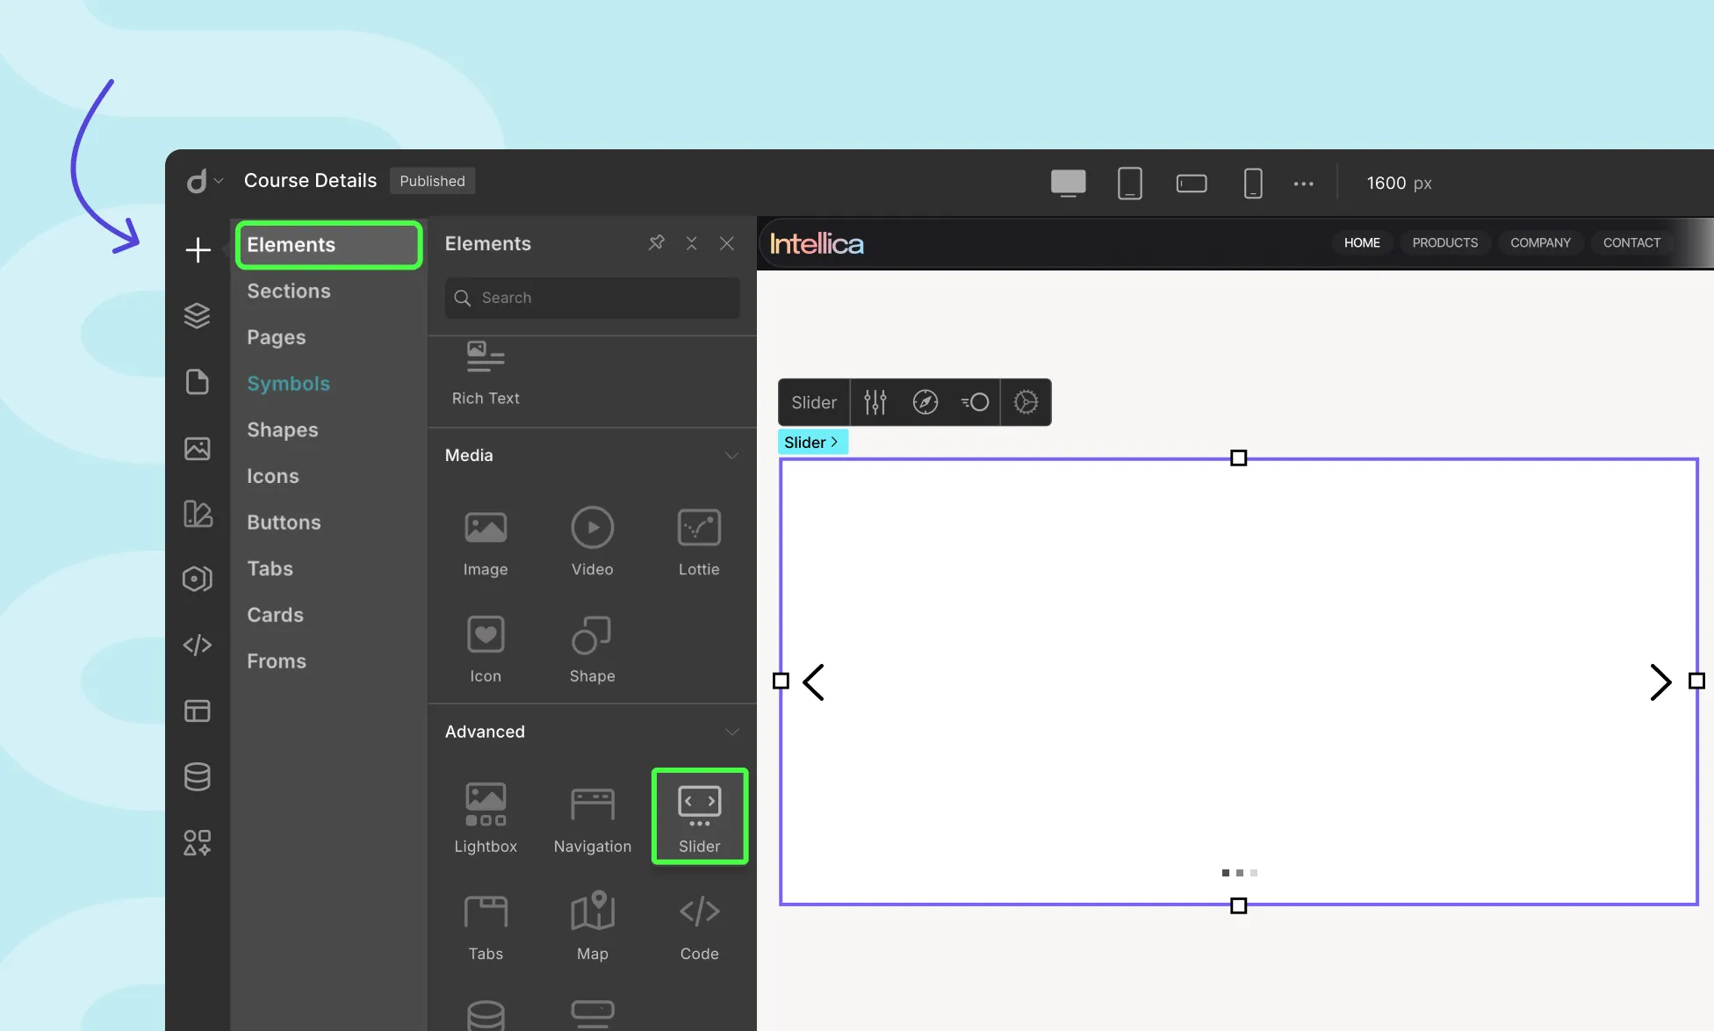This screenshot has height=1031, width=1714.
Task: Click the HOME nav link
Action: point(1362,242)
